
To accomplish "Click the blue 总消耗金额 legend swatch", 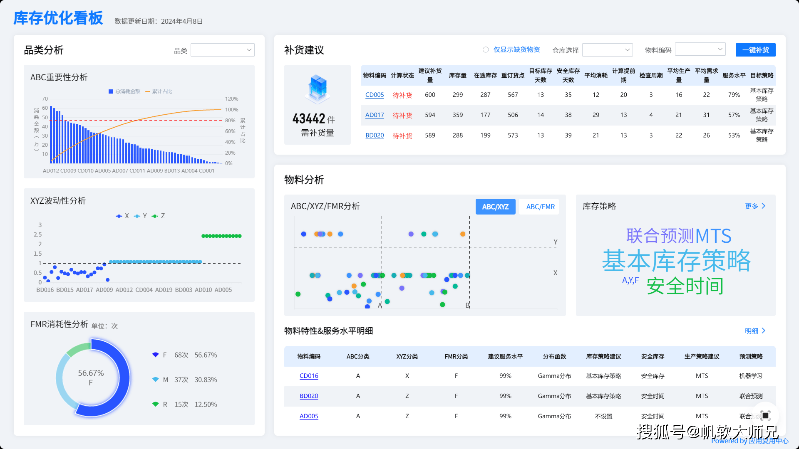I will (x=110, y=91).
